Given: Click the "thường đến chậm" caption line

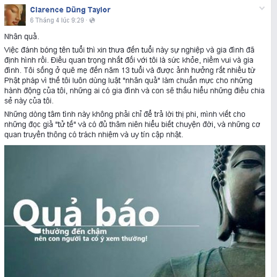Looking at the screenshot, I should 74,232.
